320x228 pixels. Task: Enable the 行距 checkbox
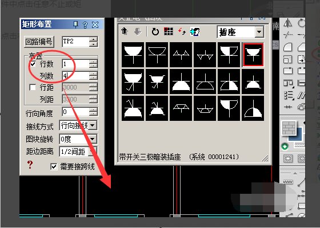[x=33, y=88]
